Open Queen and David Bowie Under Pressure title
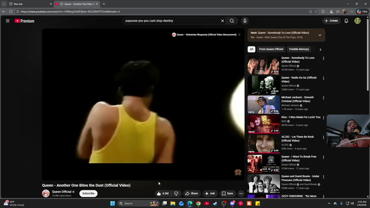Viewport: 370px width, 208px height. [300, 178]
